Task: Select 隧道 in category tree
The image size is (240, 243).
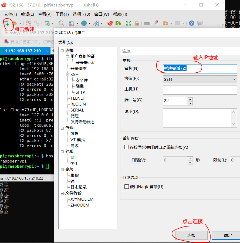Action: pyautogui.click(x=80, y=86)
